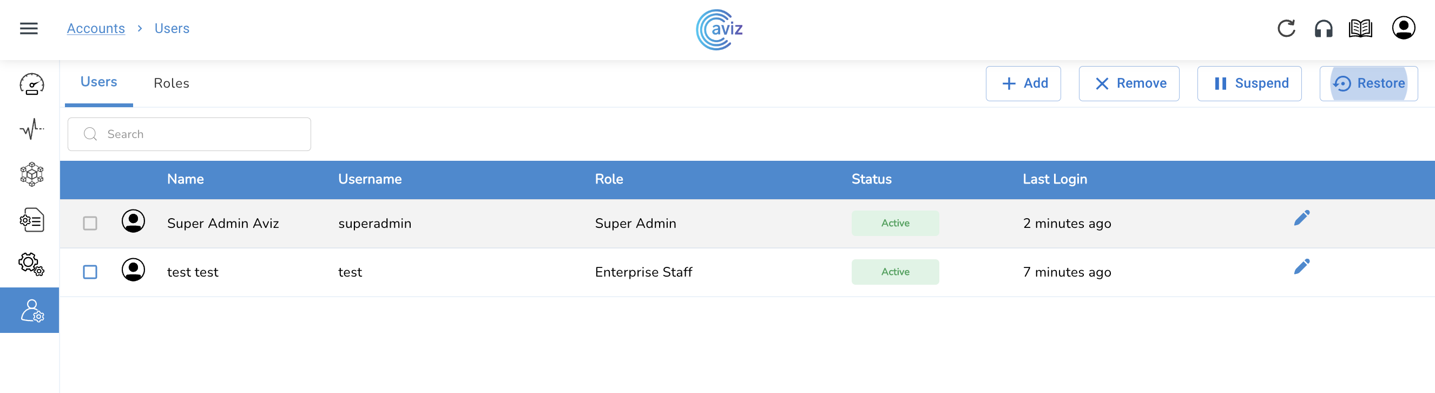Open support headset icon
Viewport: 1435px width, 393px height.
click(1324, 29)
